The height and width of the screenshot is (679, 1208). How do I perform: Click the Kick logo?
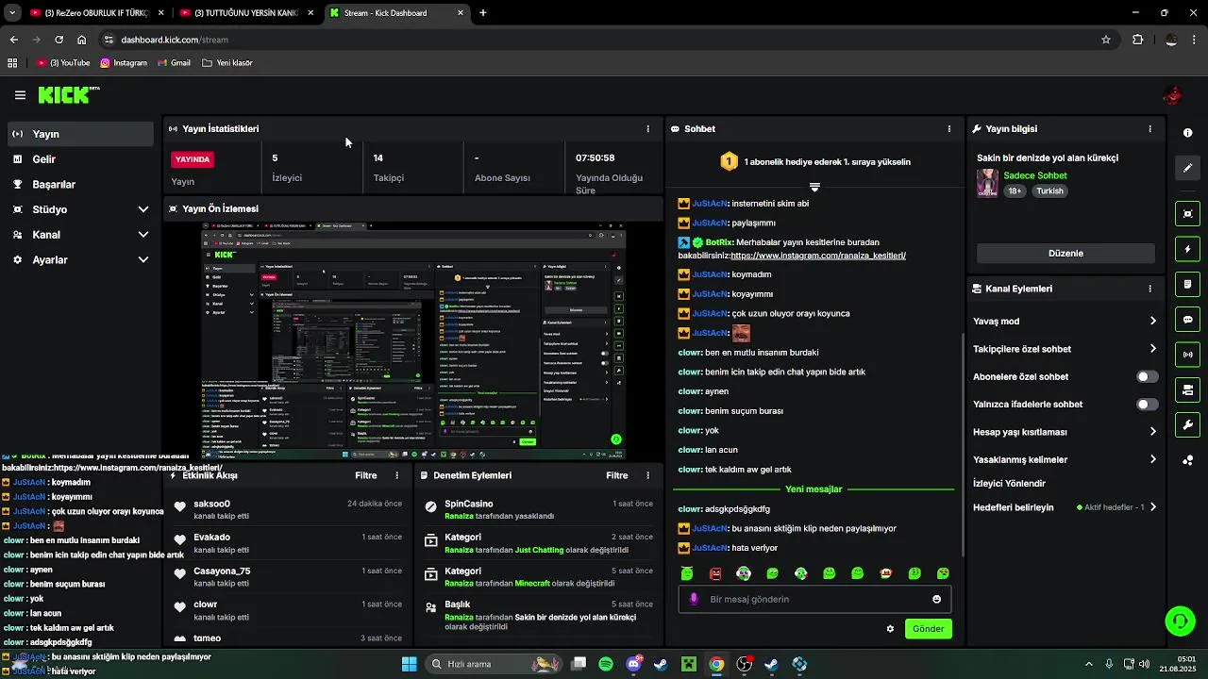tap(69, 94)
